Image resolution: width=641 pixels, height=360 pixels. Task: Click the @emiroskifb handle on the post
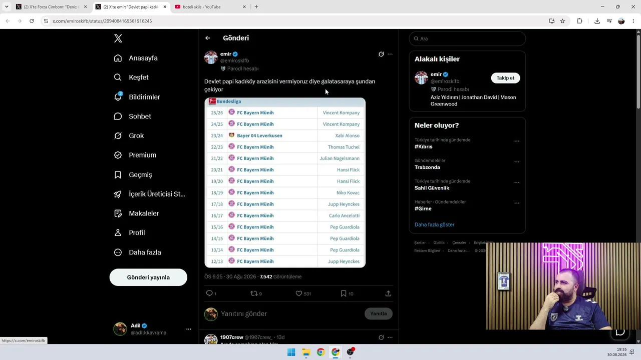click(x=235, y=61)
